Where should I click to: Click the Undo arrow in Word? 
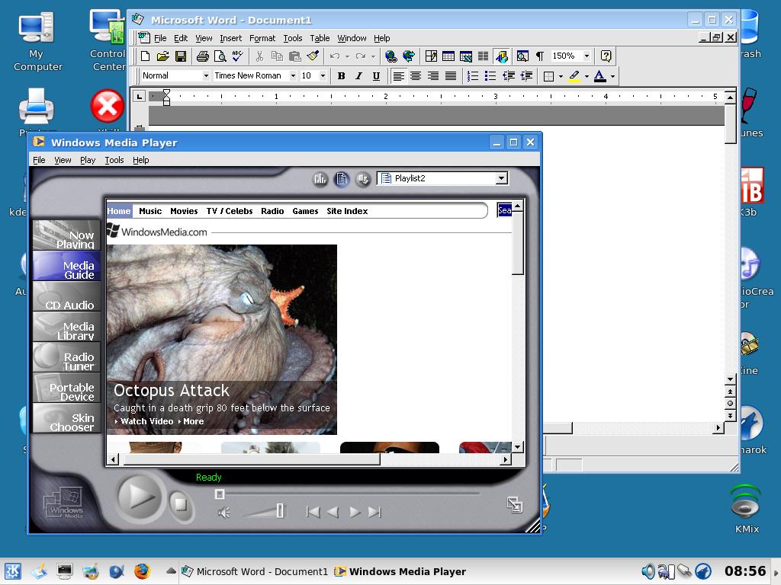335,56
